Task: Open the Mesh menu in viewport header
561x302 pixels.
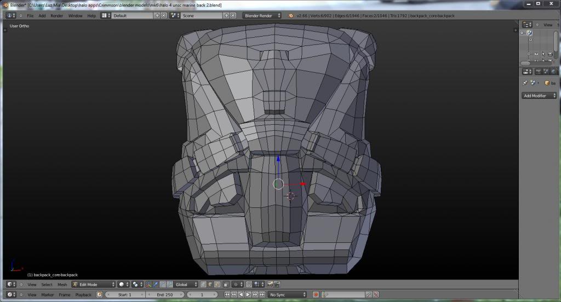Action: [62, 284]
